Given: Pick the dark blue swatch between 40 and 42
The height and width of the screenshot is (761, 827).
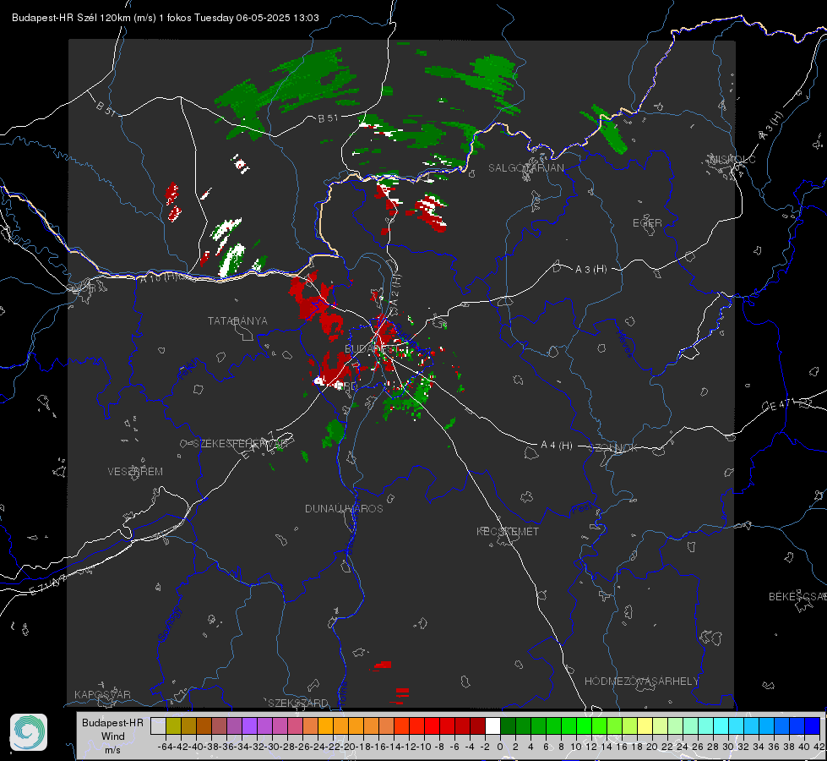Looking at the screenshot, I should coord(813,725).
